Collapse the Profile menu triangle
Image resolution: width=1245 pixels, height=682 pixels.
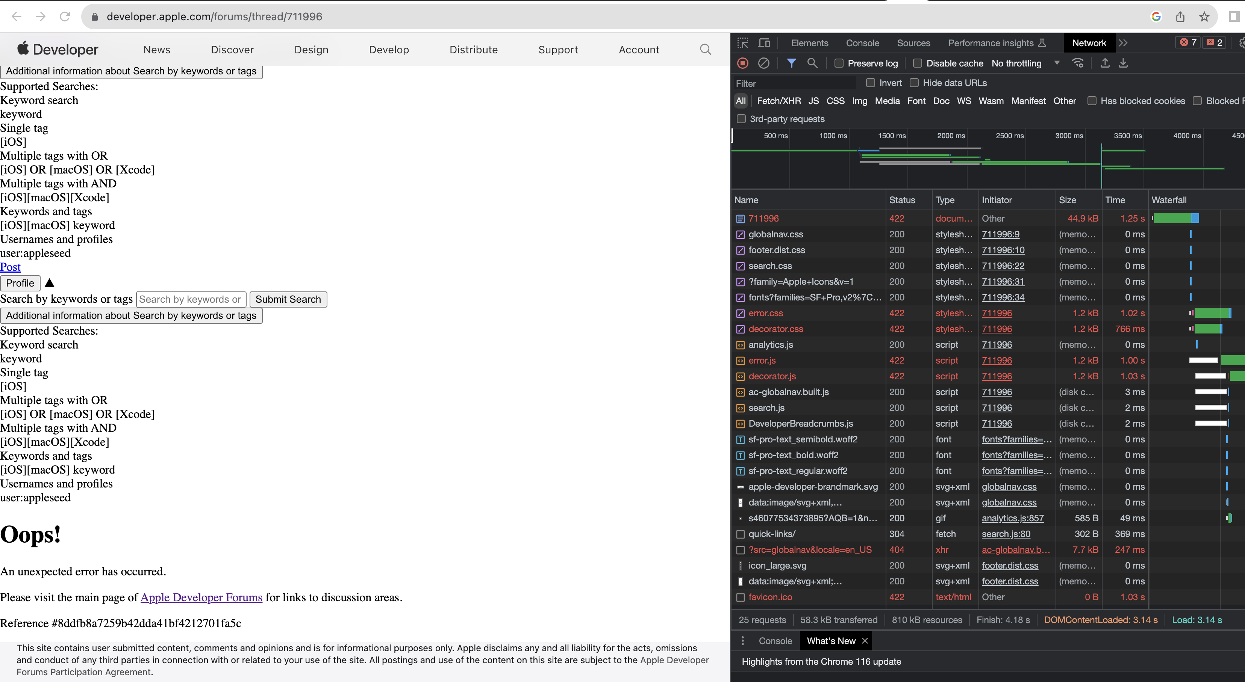pos(49,283)
